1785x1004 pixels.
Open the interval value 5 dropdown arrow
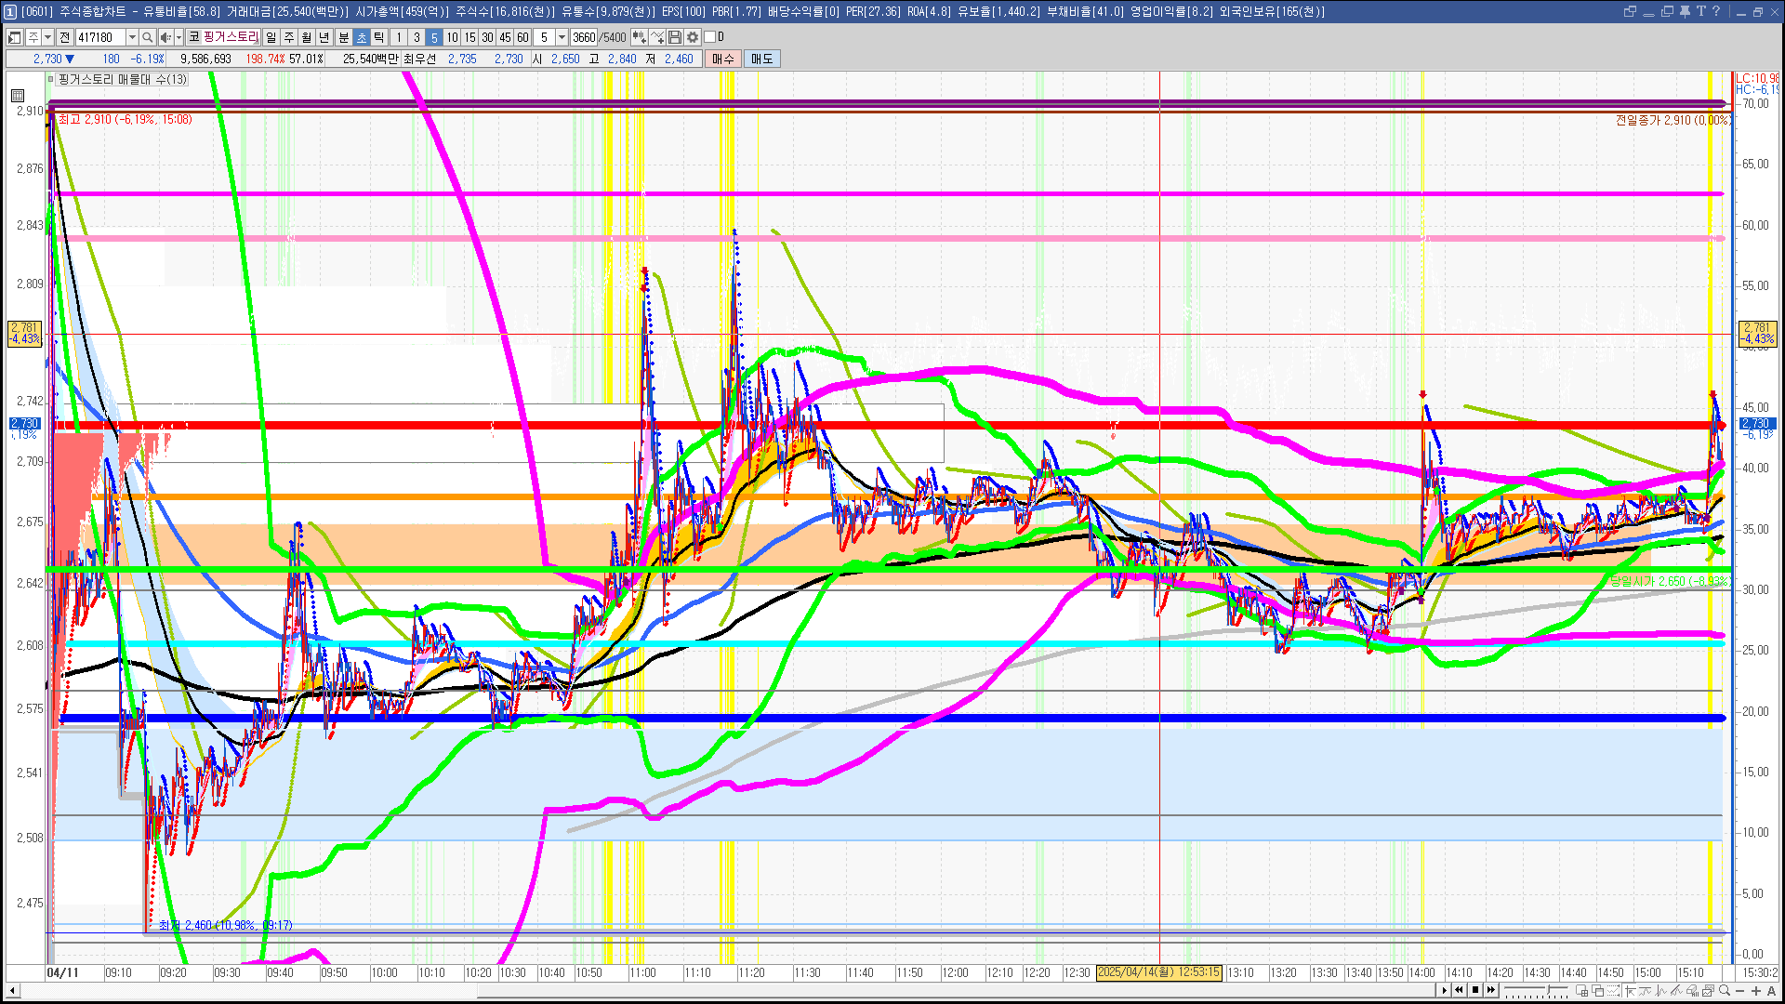pos(562,37)
